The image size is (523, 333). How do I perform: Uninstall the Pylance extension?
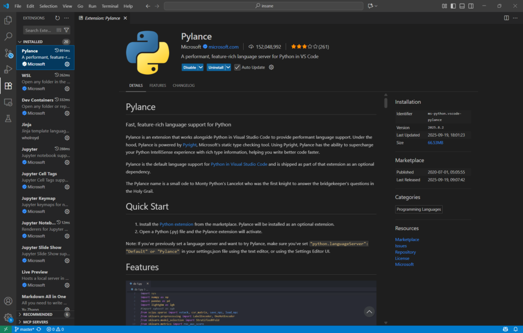pos(216,67)
